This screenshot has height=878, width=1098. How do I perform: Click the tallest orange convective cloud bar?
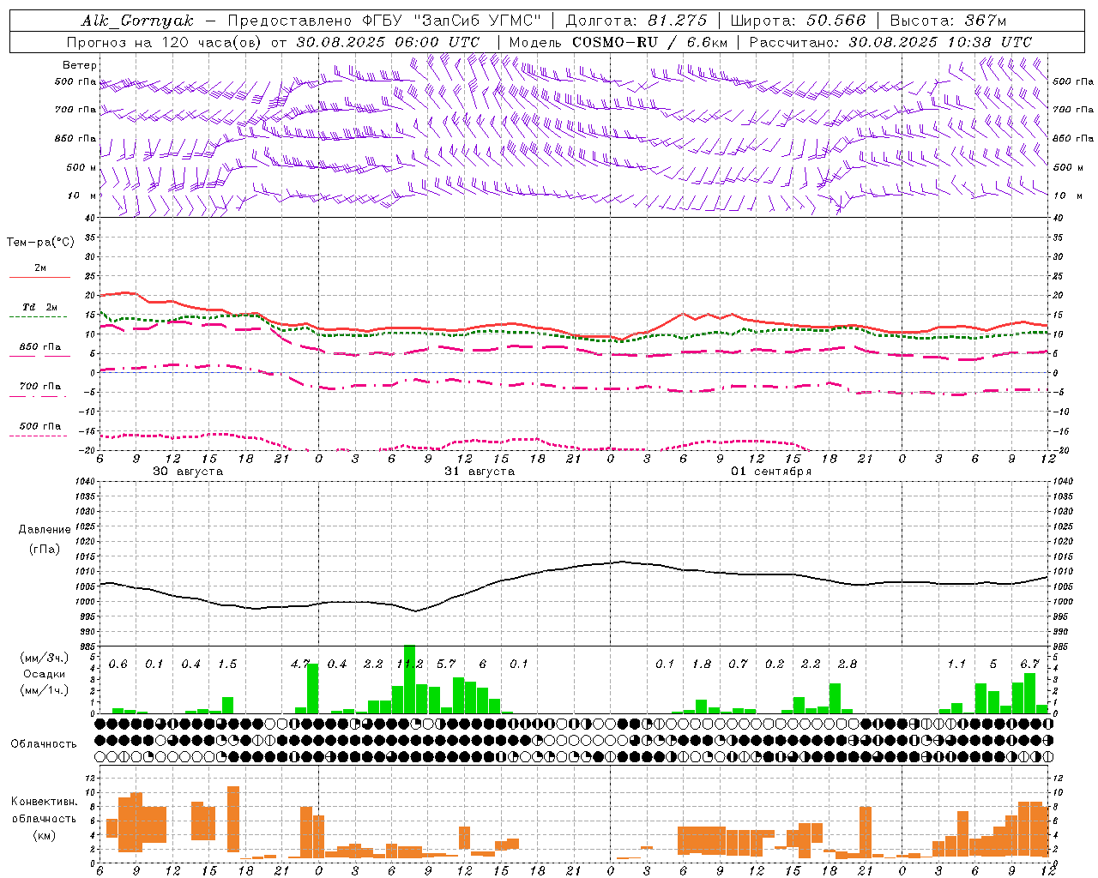pyautogui.click(x=233, y=819)
